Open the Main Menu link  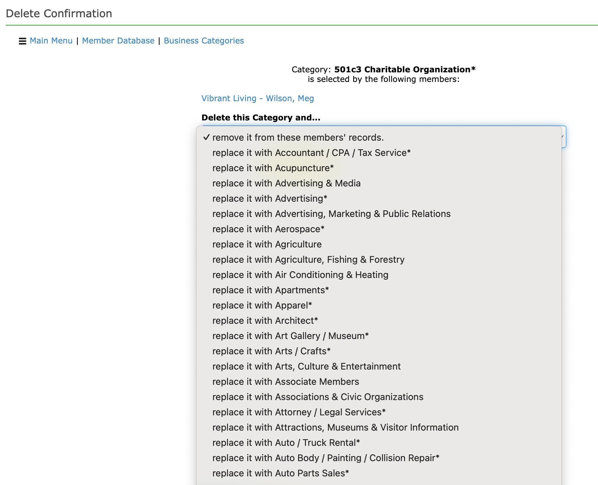[51, 40]
